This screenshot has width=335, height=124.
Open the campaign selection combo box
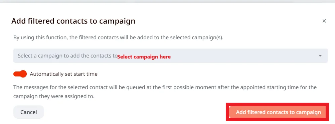(x=170, y=56)
